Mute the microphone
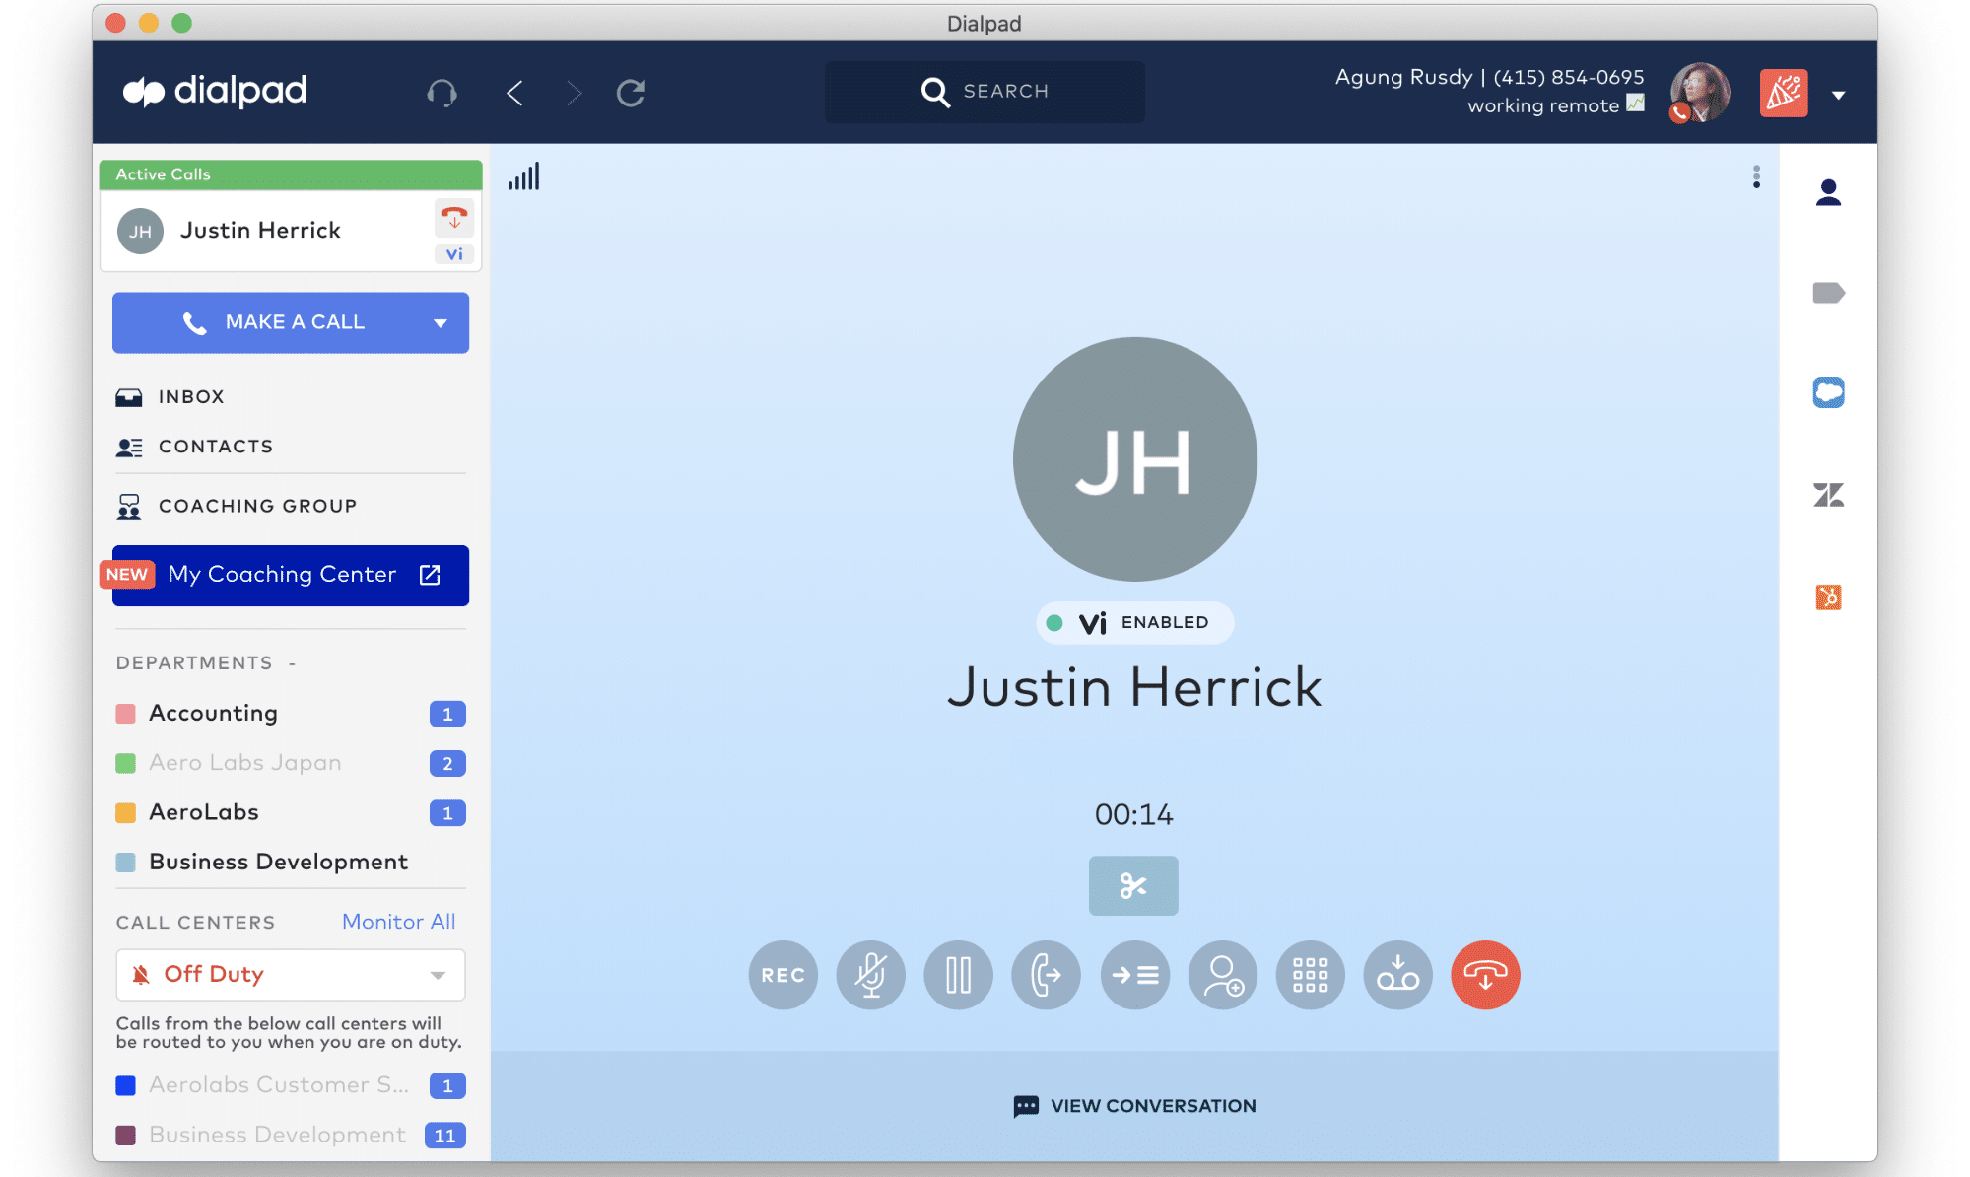 (870, 975)
